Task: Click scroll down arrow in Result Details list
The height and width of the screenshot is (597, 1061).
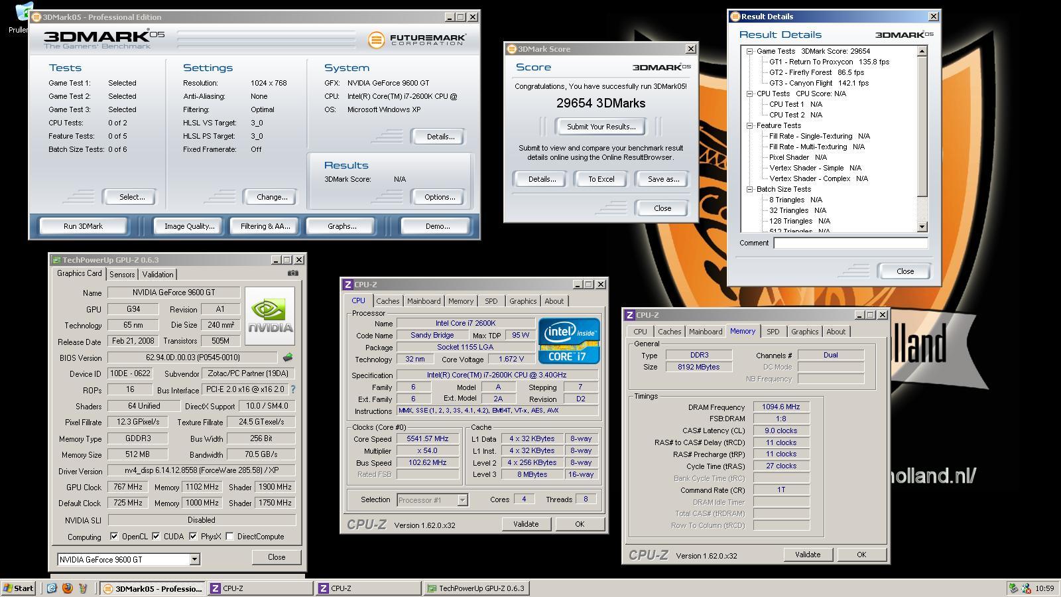Action: pyautogui.click(x=922, y=227)
